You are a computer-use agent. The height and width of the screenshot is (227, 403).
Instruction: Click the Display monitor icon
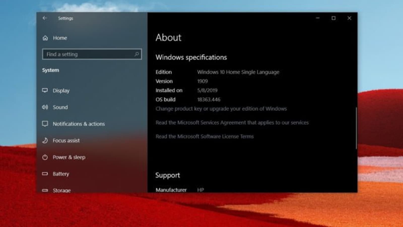[45, 90]
